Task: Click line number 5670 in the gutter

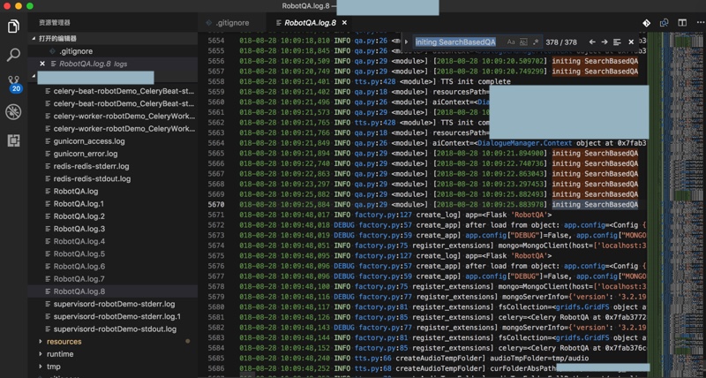Action: tap(216, 205)
